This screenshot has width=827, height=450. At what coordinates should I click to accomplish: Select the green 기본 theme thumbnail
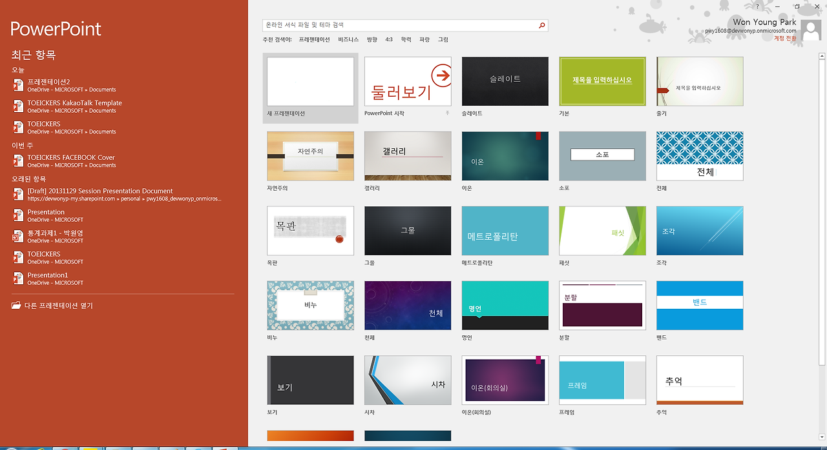click(602, 81)
